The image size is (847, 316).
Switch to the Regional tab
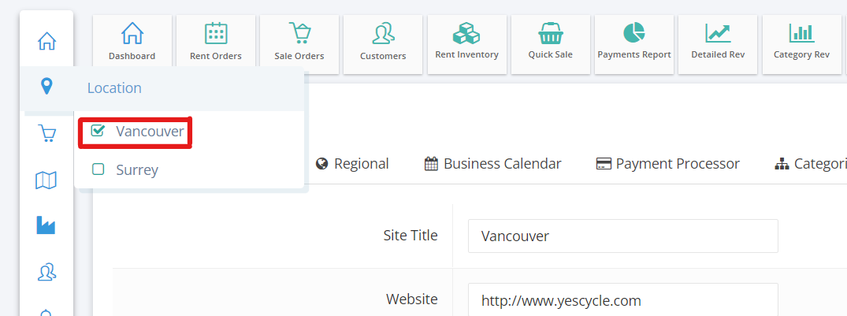(352, 164)
